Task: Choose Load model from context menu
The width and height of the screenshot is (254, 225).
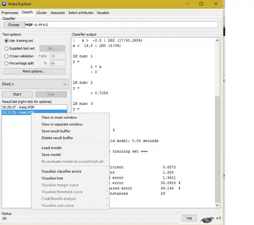Action: pos(52,148)
